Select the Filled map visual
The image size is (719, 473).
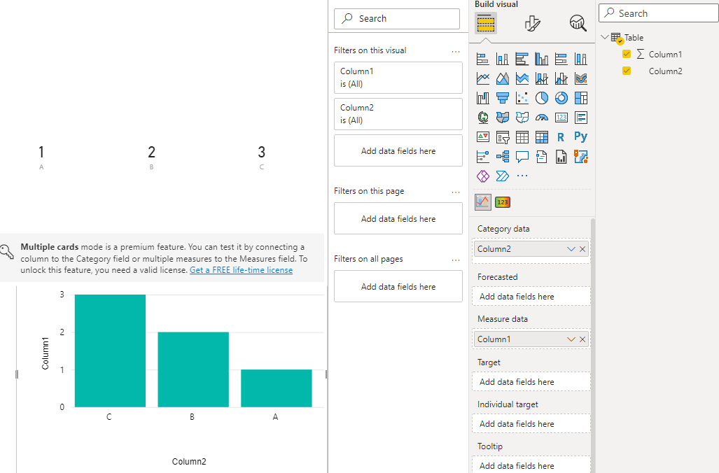coord(503,118)
